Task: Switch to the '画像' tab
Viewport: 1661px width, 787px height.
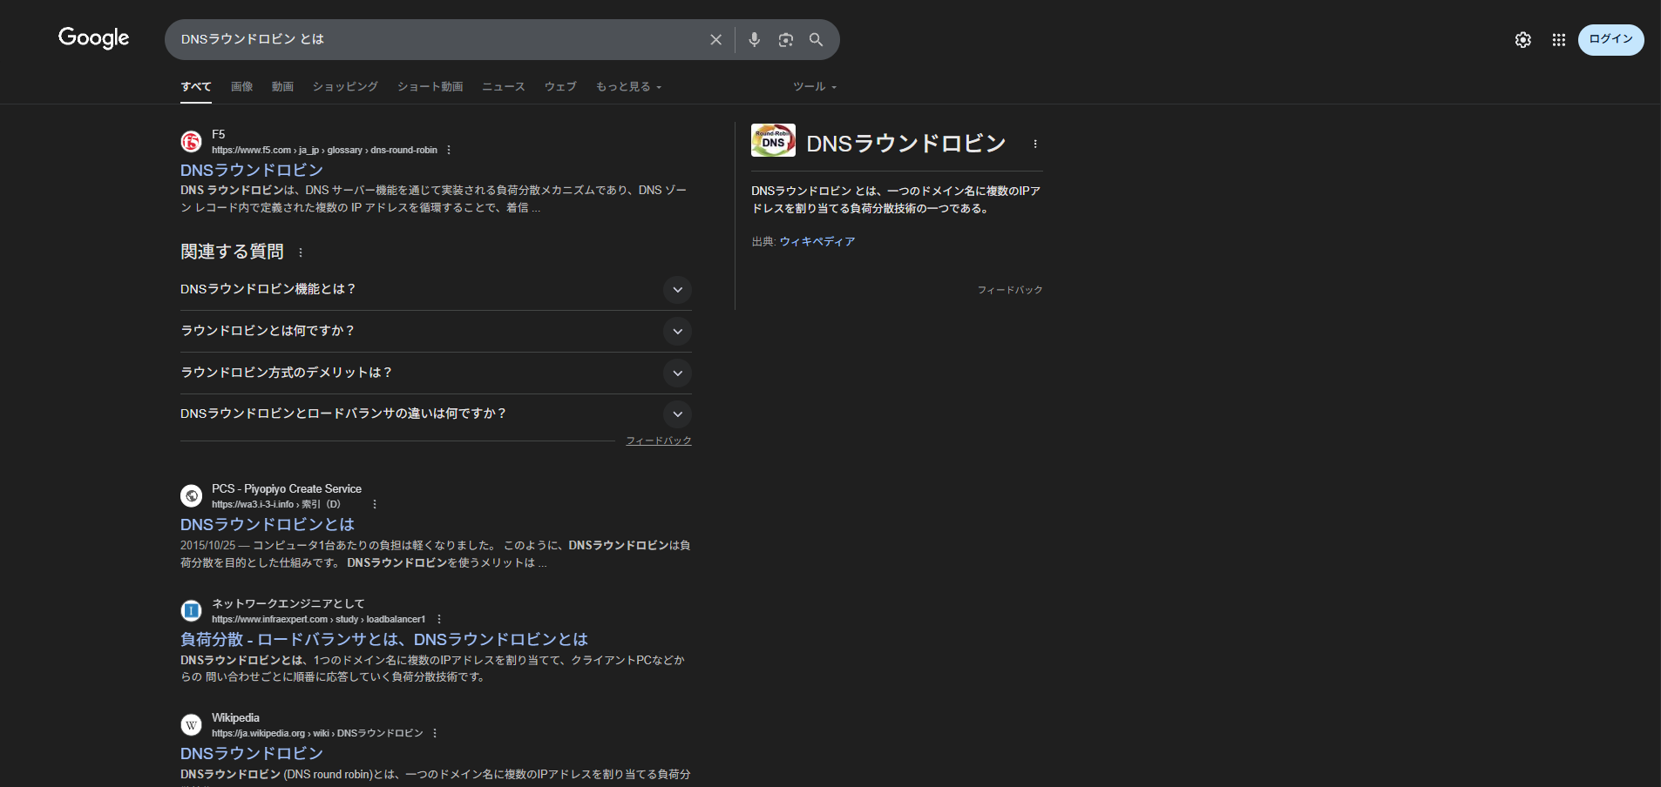Action: click(241, 87)
